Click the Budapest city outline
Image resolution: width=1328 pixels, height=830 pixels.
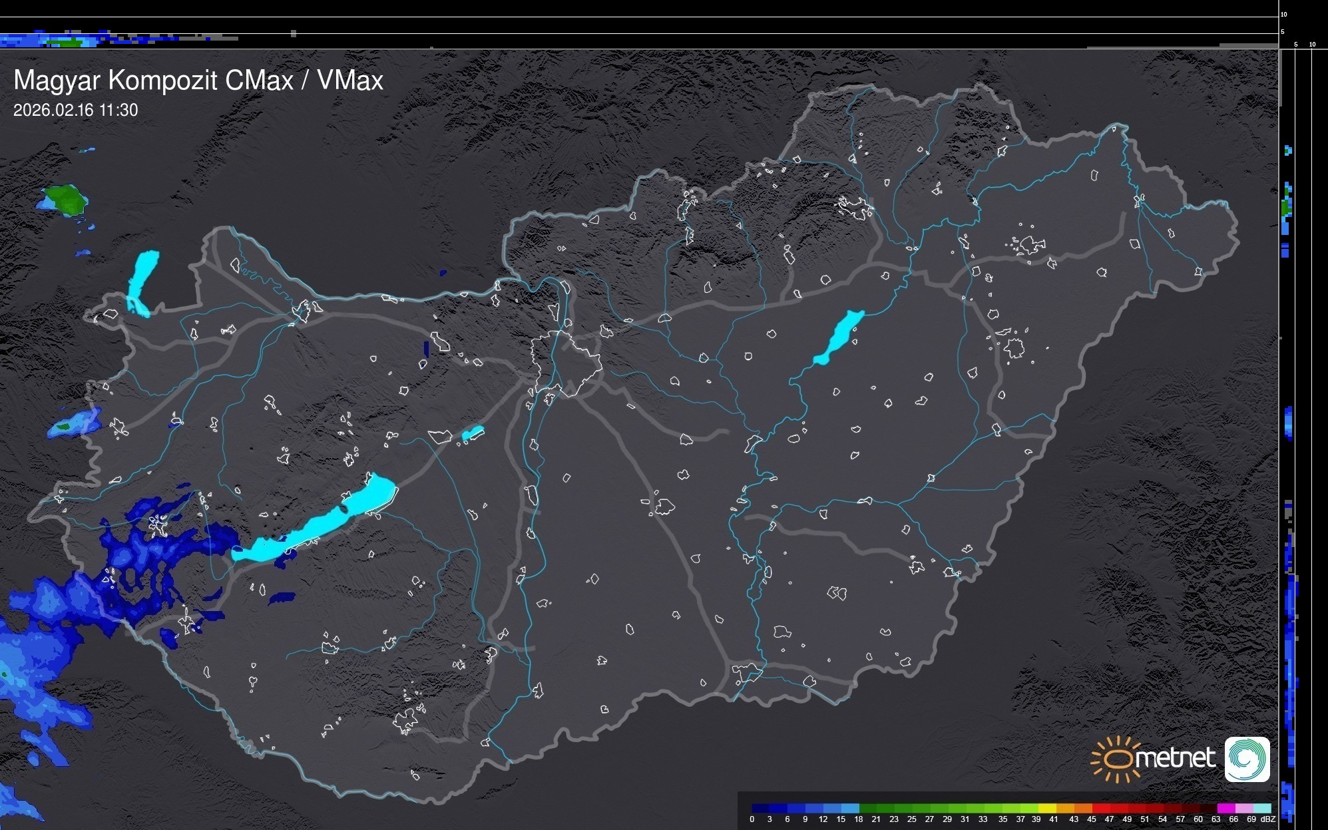point(566,363)
